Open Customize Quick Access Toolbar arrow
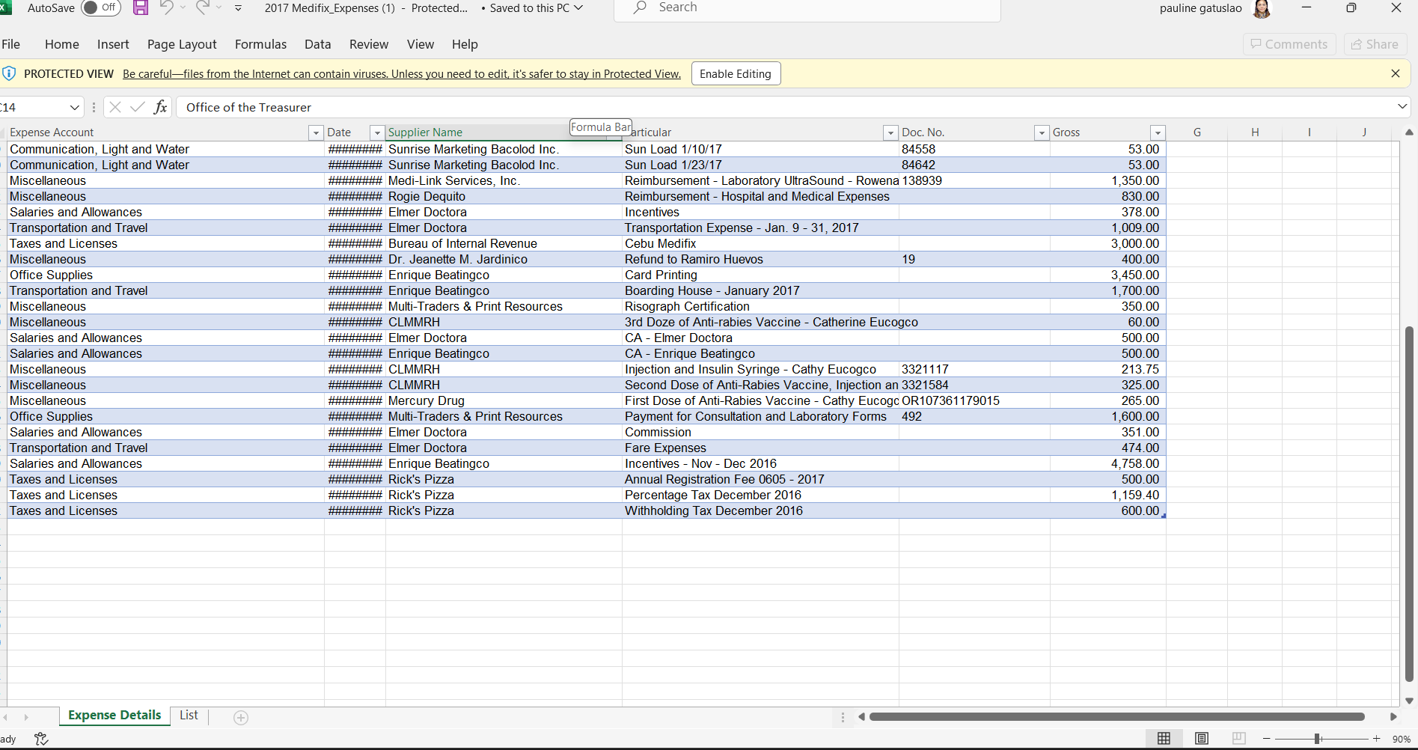Viewport: 1418px width, 750px height. [238, 8]
